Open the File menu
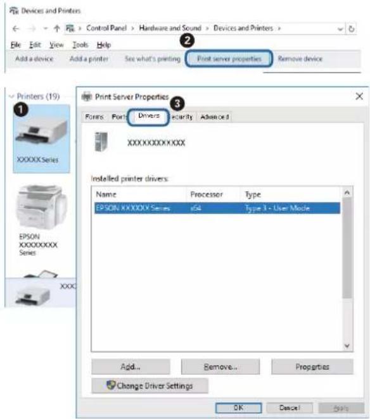Image resolution: width=370 pixels, height=419 pixels. click(15, 45)
